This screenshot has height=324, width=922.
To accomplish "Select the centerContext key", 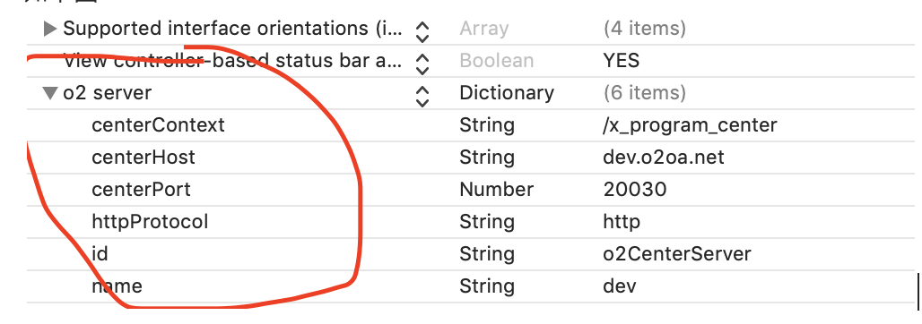I will pos(158,125).
